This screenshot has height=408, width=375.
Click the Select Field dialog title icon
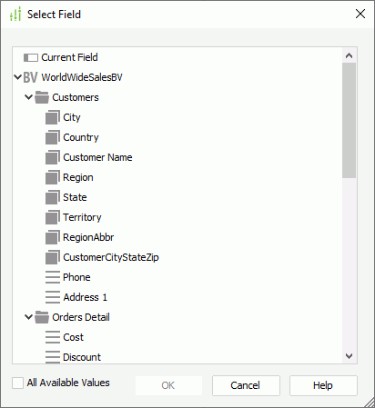pyautogui.click(x=15, y=14)
